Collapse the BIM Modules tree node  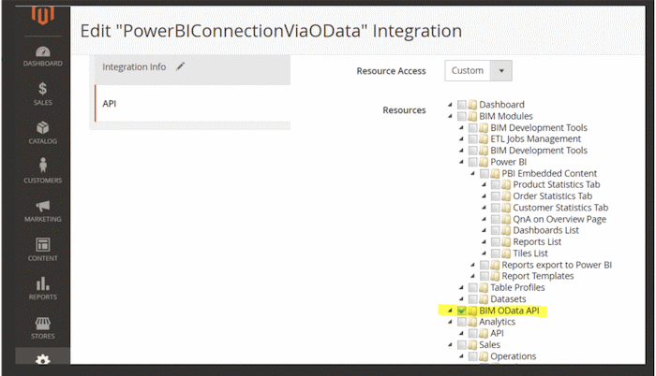tap(450, 116)
